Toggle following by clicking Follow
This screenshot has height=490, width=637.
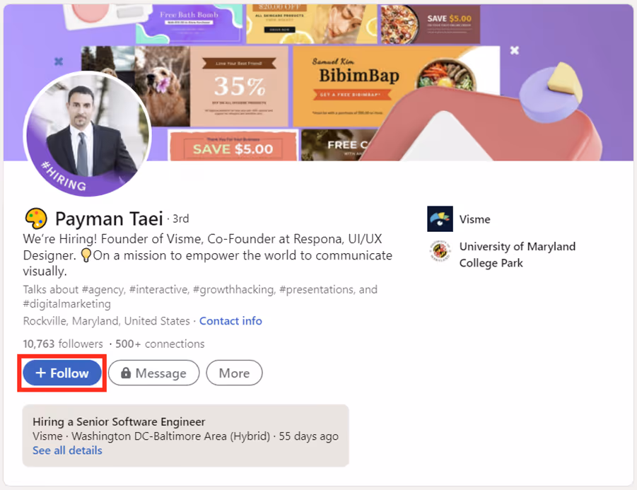pyautogui.click(x=62, y=373)
